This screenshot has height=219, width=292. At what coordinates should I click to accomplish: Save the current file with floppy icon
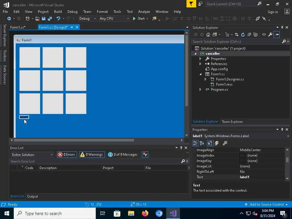pos(44,19)
